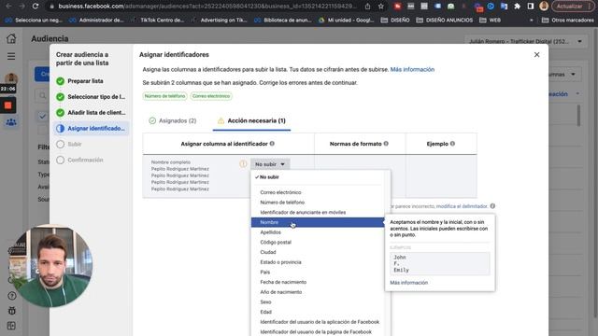Open the Audiences people icon in the sidebar
598x336 pixels.
point(11,122)
